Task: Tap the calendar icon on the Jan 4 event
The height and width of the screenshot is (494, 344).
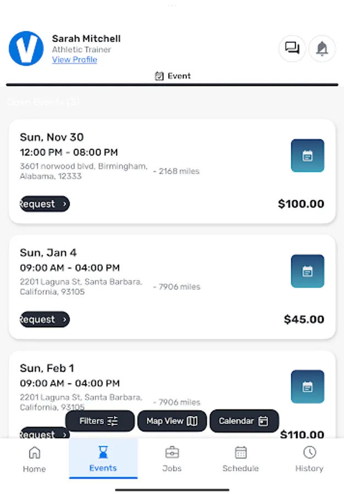Action: 307,271
